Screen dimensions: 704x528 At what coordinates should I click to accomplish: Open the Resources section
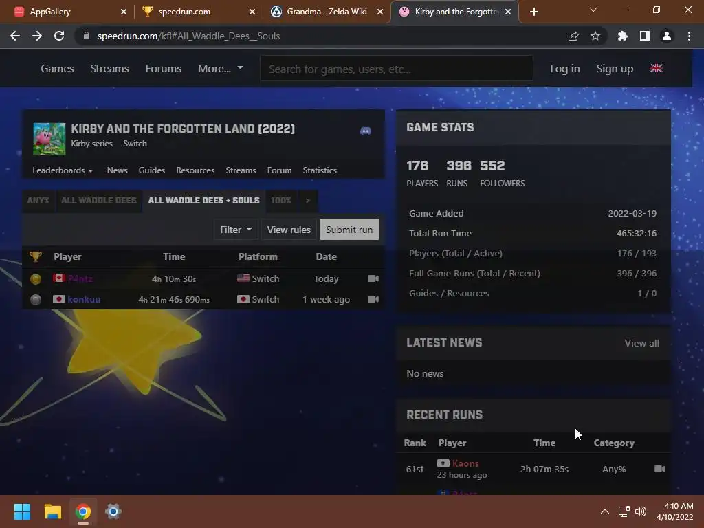[x=195, y=170]
